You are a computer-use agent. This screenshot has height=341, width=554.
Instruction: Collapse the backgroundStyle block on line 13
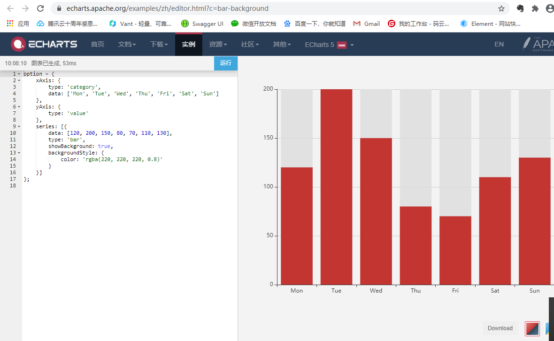[x=18, y=153]
